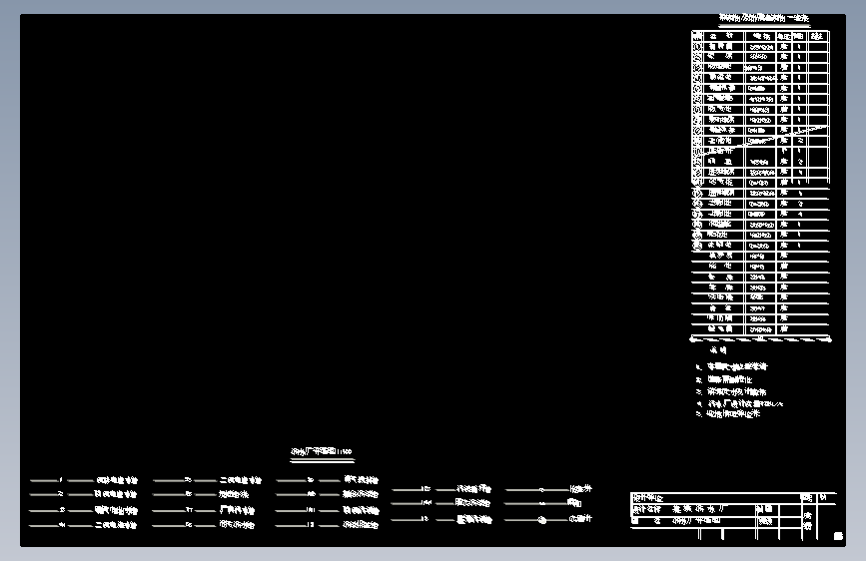Select the legend entry numbered 1
This screenshot has height=561, width=866.
pos(84,480)
